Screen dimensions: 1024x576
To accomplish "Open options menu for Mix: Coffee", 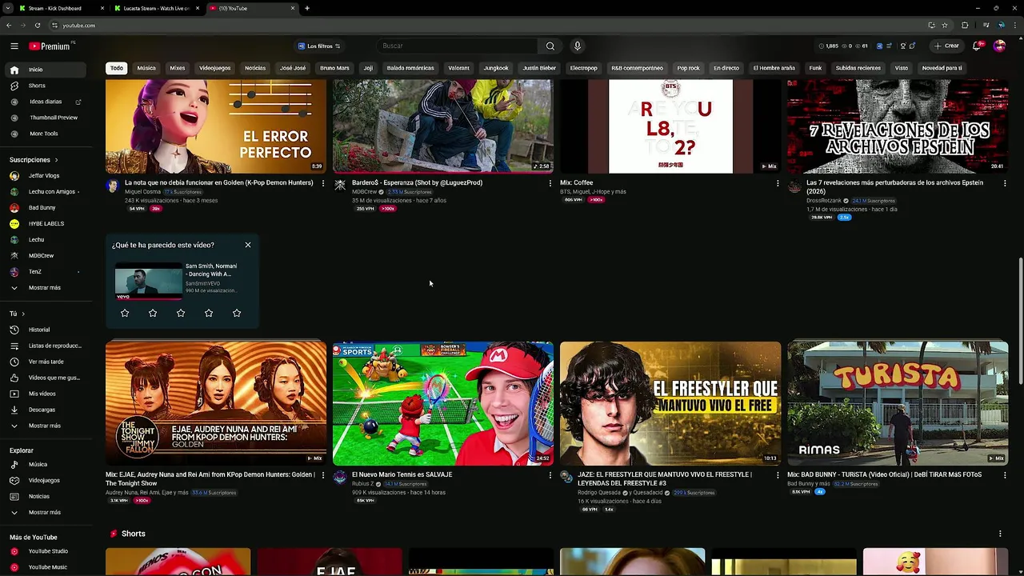I will (x=778, y=183).
